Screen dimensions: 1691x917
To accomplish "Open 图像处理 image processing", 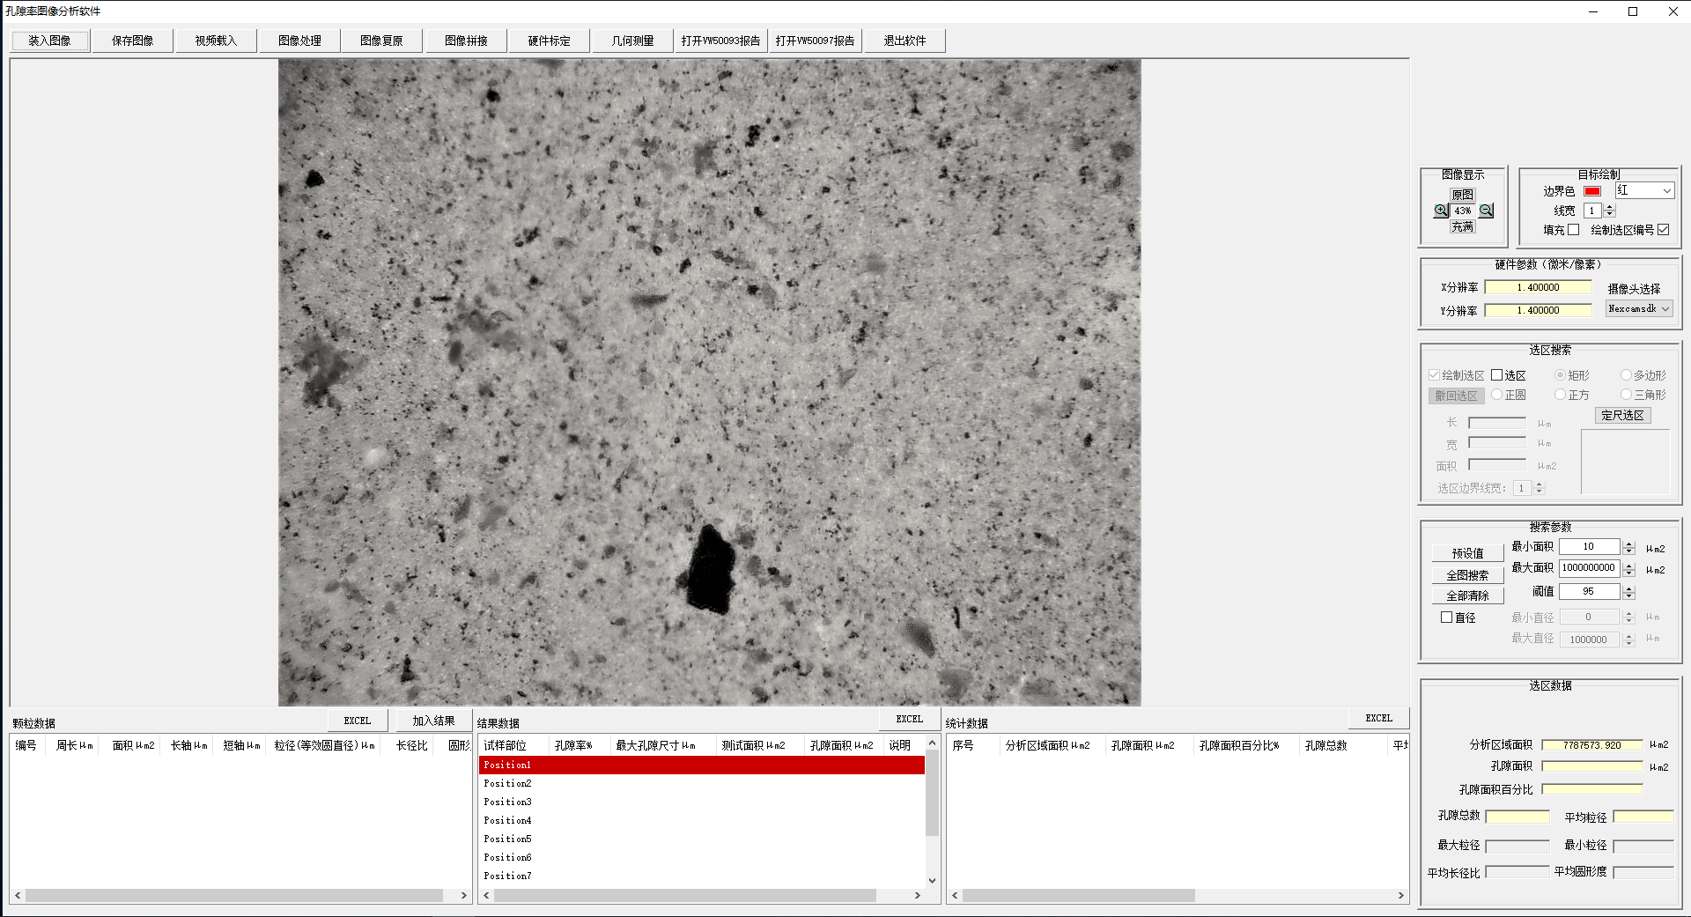I will point(299,41).
